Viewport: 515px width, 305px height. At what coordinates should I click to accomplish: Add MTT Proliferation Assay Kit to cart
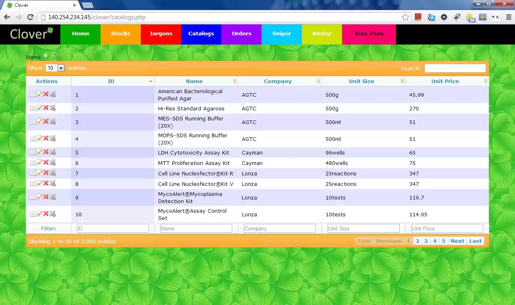(52, 162)
